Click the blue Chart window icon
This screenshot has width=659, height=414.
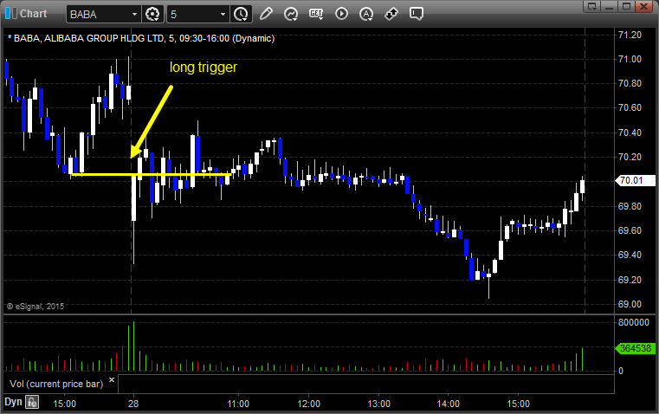pyautogui.click(x=10, y=14)
